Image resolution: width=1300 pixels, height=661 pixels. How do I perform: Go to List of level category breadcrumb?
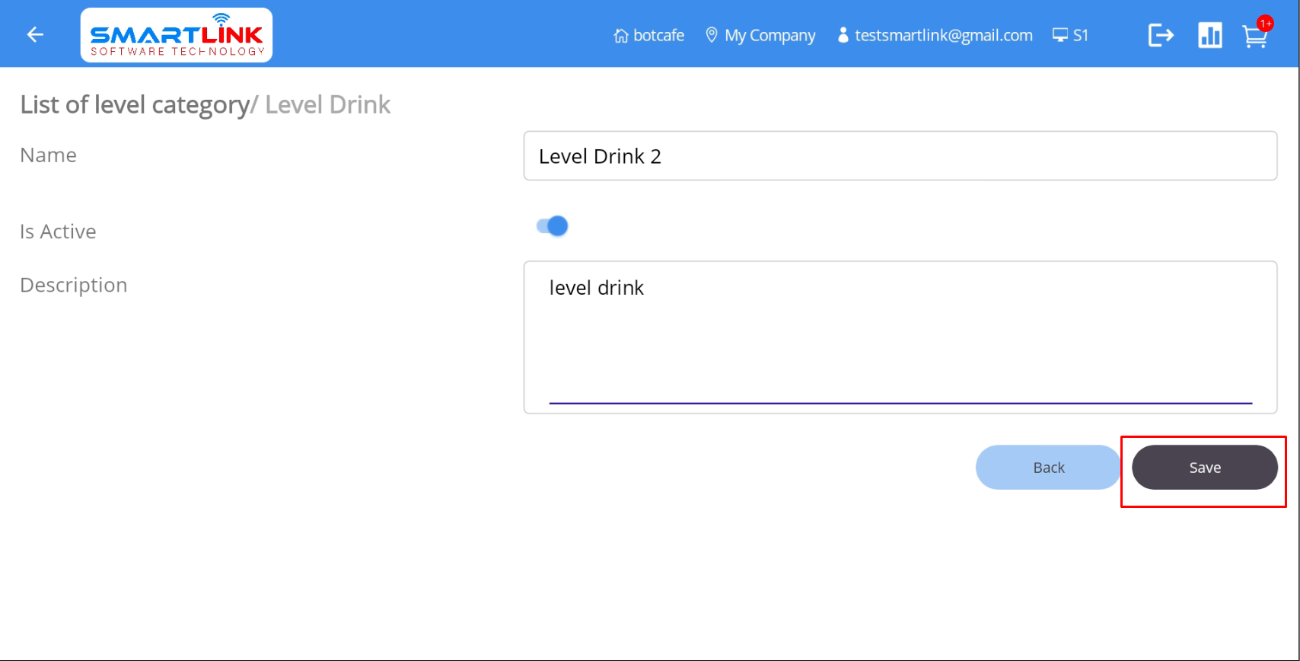[135, 105]
